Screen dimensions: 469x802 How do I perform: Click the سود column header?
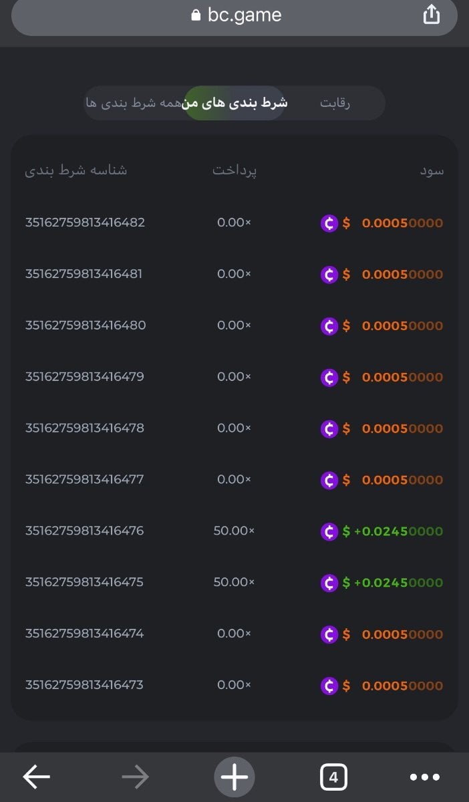click(x=432, y=170)
